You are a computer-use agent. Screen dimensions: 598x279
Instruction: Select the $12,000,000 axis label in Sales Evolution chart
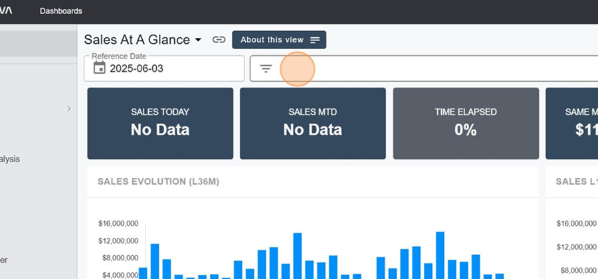(x=118, y=241)
